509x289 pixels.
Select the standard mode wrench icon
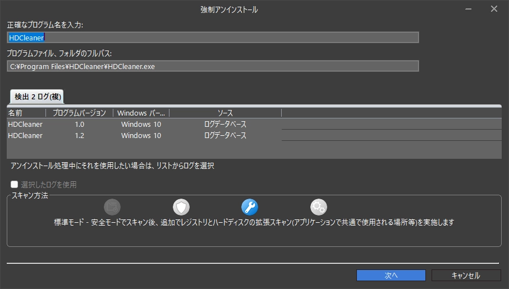tap(250, 207)
